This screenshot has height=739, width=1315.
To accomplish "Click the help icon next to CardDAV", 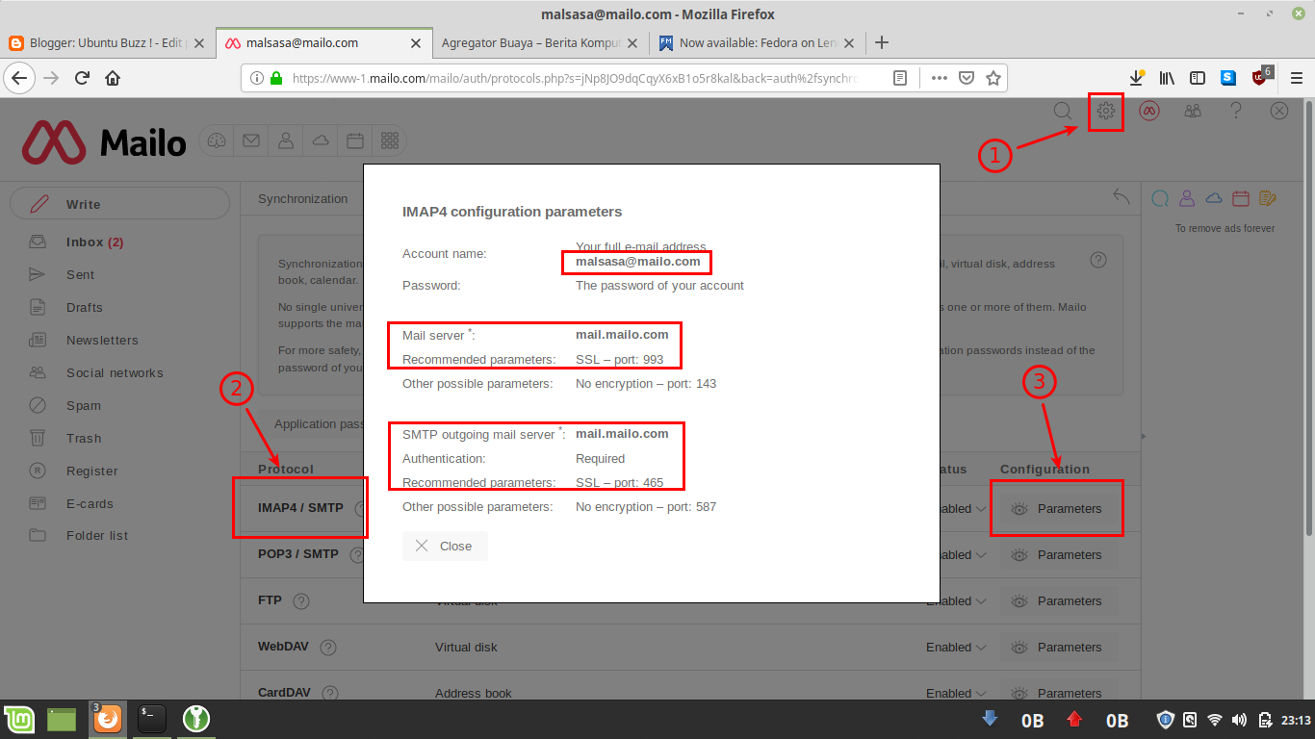I will click(330, 694).
